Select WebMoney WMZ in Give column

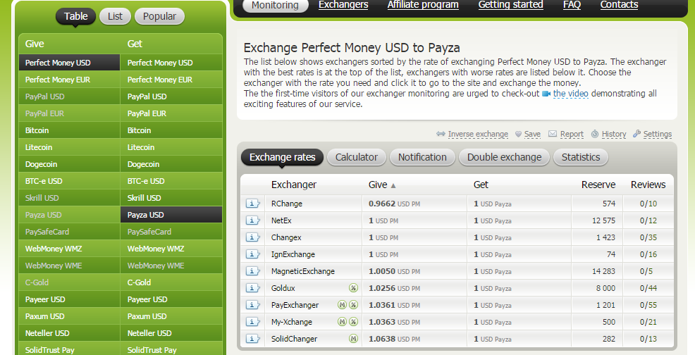coord(70,249)
